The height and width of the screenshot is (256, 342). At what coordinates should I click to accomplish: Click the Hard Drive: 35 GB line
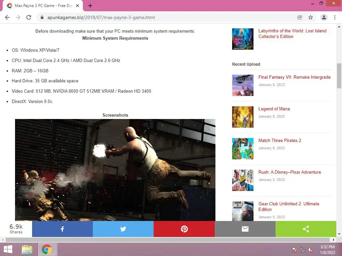[x=45, y=81]
